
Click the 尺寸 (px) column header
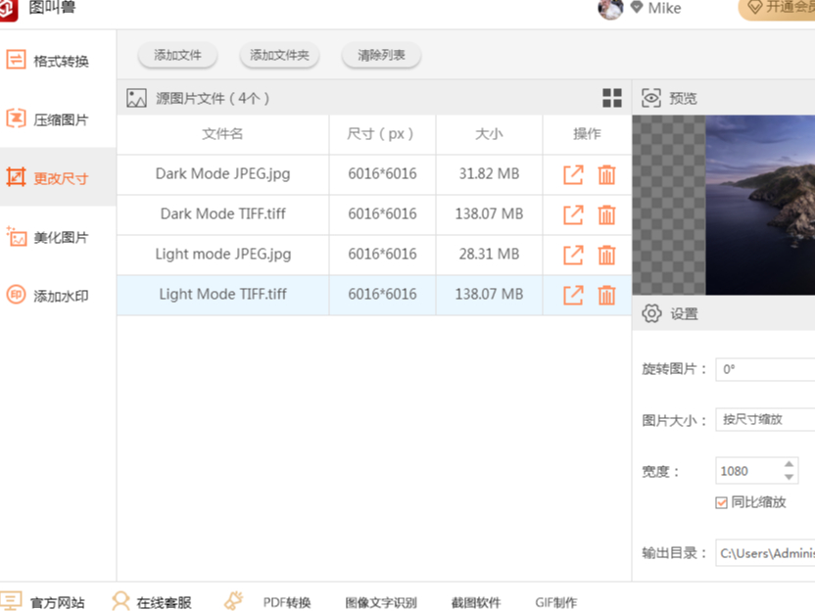[382, 134]
